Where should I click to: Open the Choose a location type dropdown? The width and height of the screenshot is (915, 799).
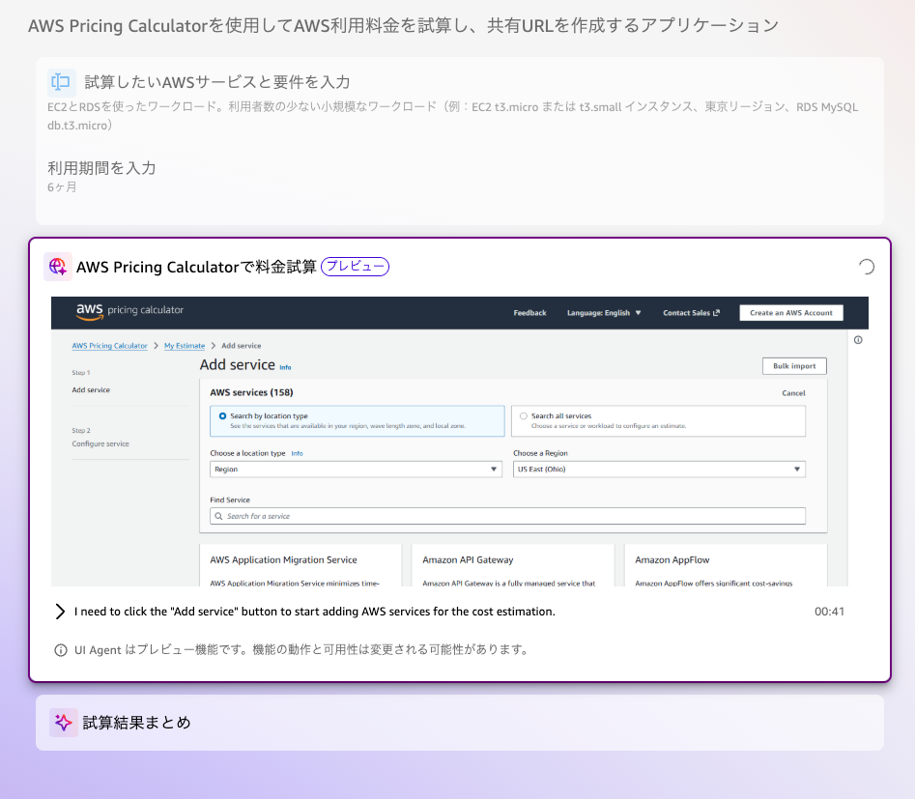[x=356, y=470]
